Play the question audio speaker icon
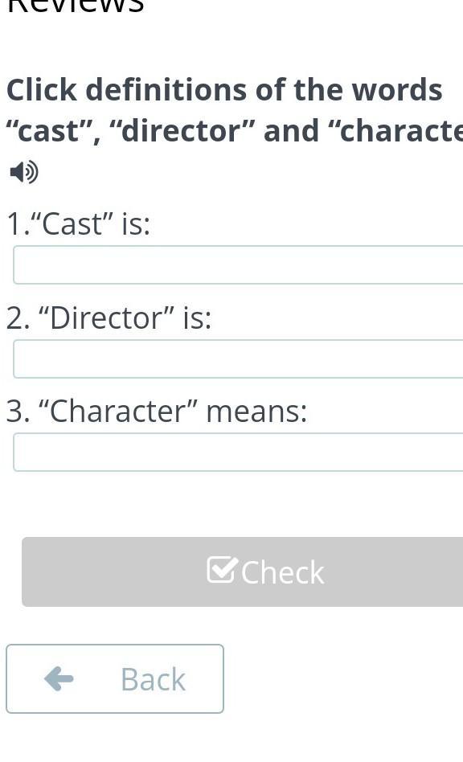This screenshot has height=762, width=463. tap(24, 172)
